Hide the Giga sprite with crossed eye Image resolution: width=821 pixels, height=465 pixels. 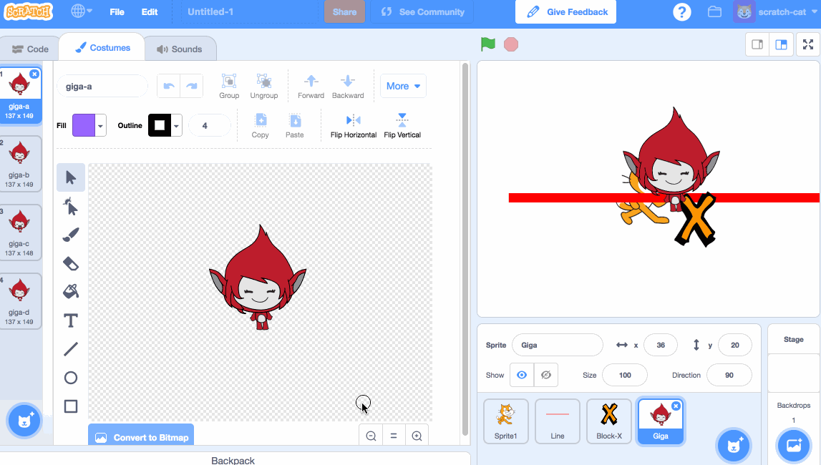[x=546, y=375]
